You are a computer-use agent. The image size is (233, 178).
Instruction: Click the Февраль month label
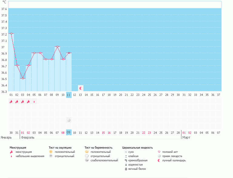[27, 137]
